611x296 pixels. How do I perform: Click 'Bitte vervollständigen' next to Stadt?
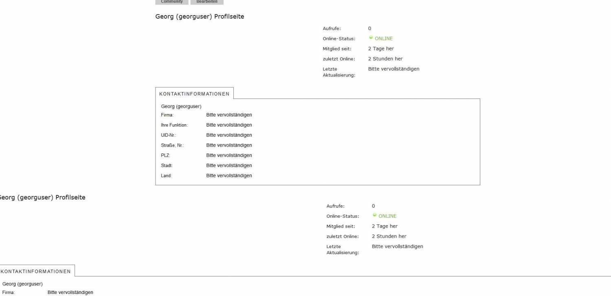click(229, 166)
